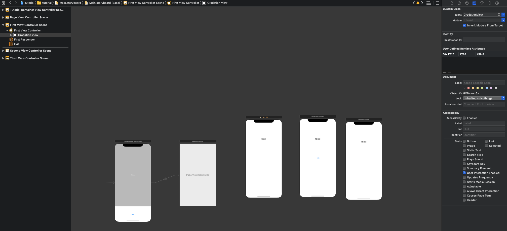Show the File inspector
This screenshot has height=231, width=507.
click(x=452, y=3)
